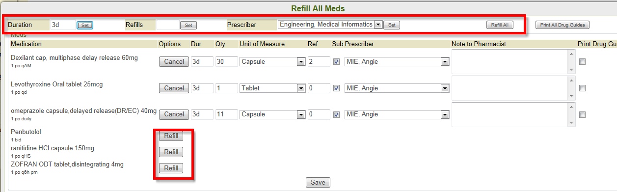Click Set button next to Duration field
Viewport: 617px width, 192px height.
pyautogui.click(x=85, y=25)
